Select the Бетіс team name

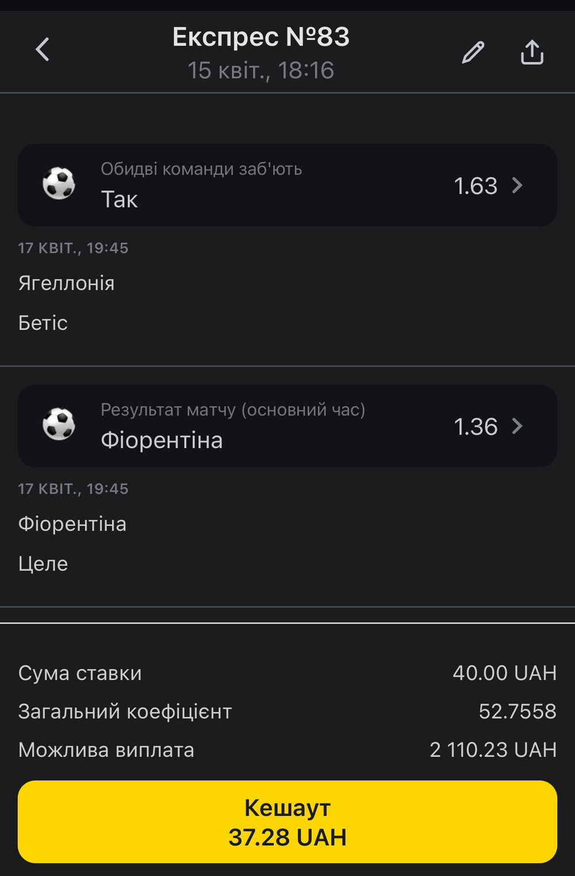pyautogui.click(x=43, y=323)
